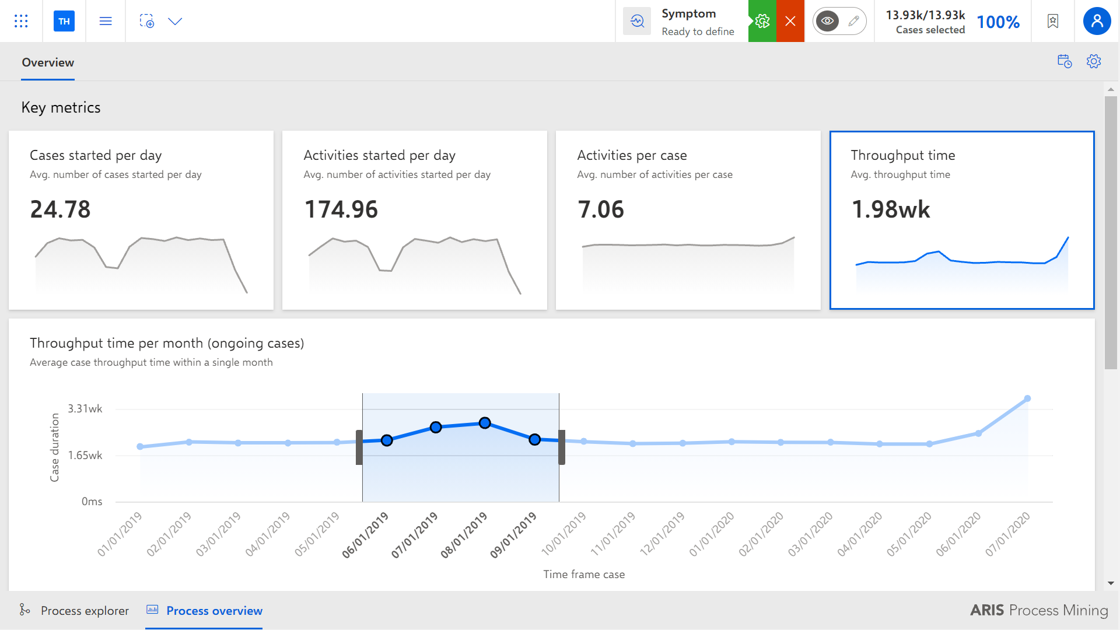The height and width of the screenshot is (630, 1120).
Task: Grab the right range selection handle
Action: click(562, 447)
